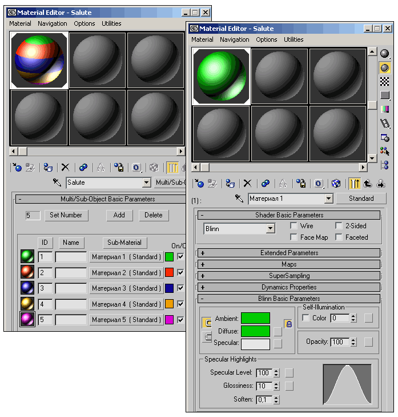Tick the 2-Sided checkbox
This screenshot has height=417, width=398.
[339, 226]
